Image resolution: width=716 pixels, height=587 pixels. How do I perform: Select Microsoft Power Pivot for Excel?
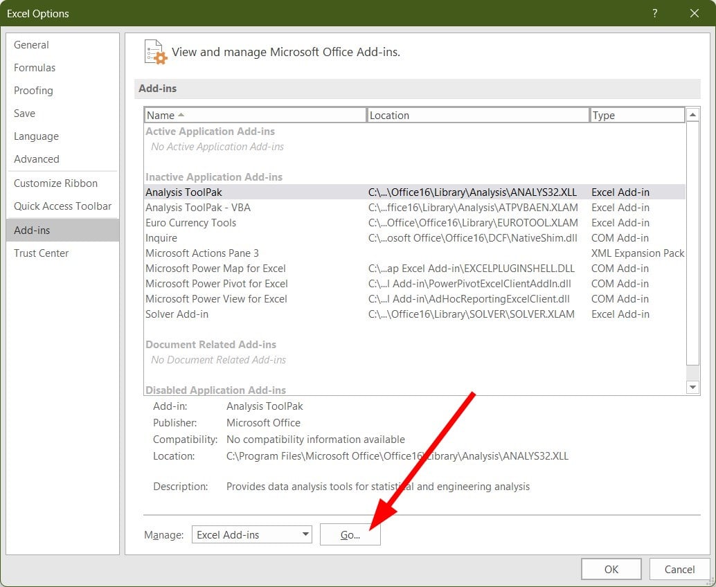[415, 283]
